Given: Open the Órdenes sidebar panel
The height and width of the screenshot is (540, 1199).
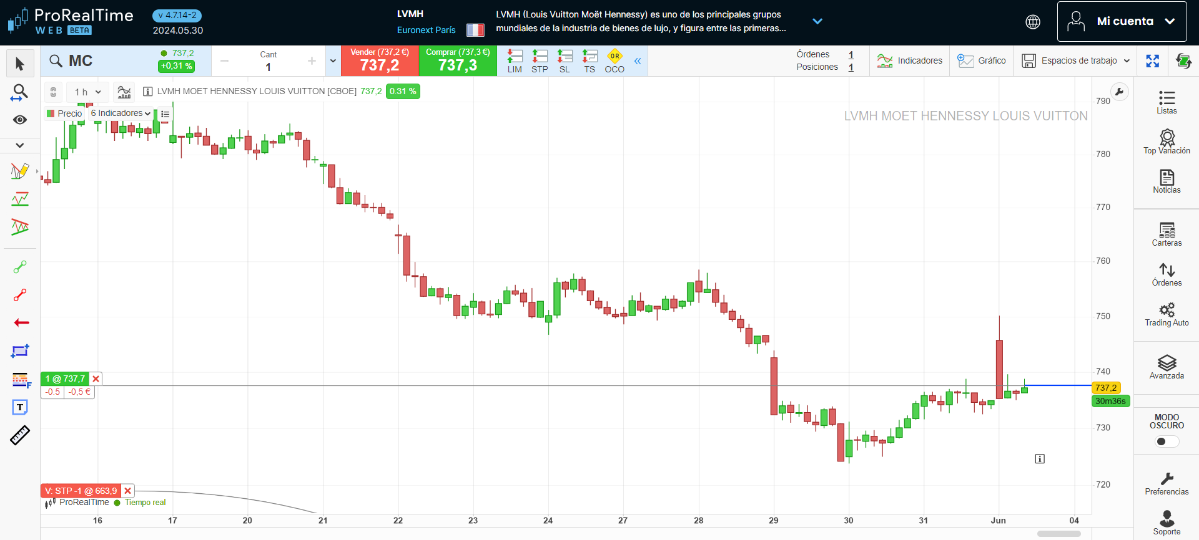Looking at the screenshot, I should 1167,274.
